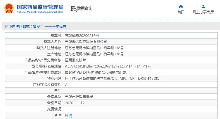220x119 pixels.
Task: Click the online service hall user icon
Action: [203, 7]
